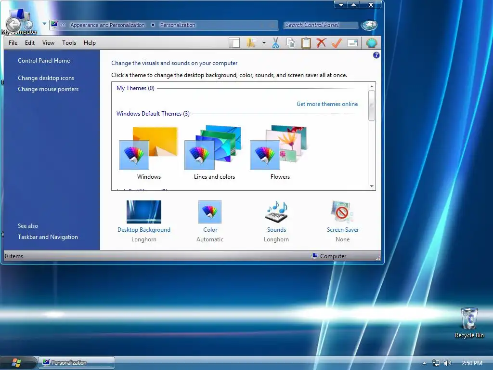The height and width of the screenshot is (370, 493).
Task: Click the volume speaker tray icon
Action: point(447,363)
